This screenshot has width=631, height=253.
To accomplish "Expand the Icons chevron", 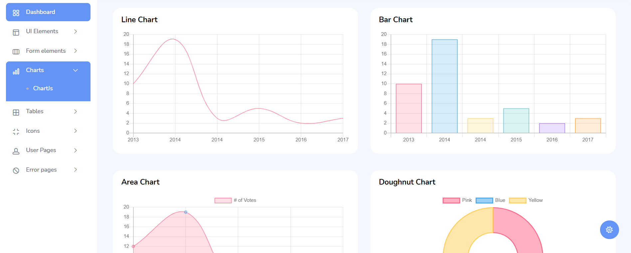I will (76, 131).
